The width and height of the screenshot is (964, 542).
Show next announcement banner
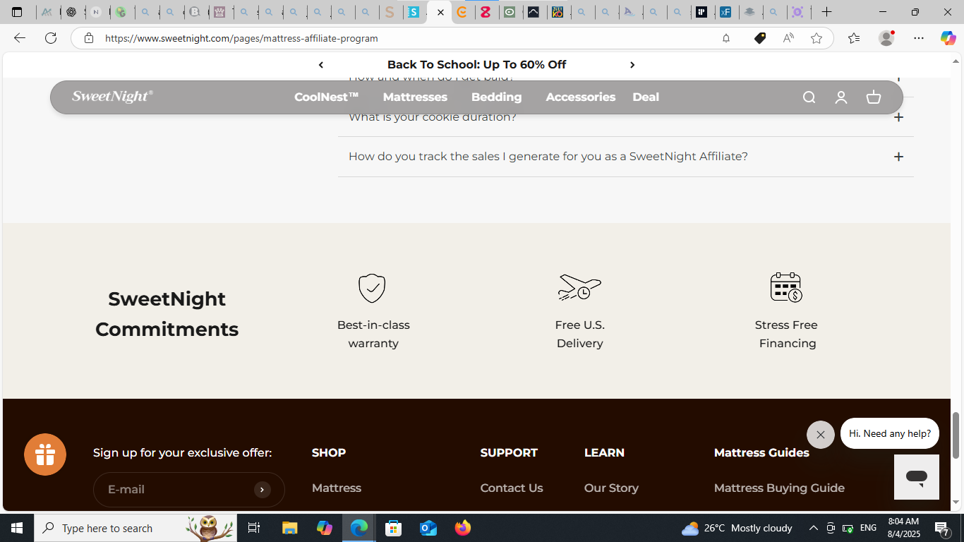pyautogui.click(x=632, y=65)
